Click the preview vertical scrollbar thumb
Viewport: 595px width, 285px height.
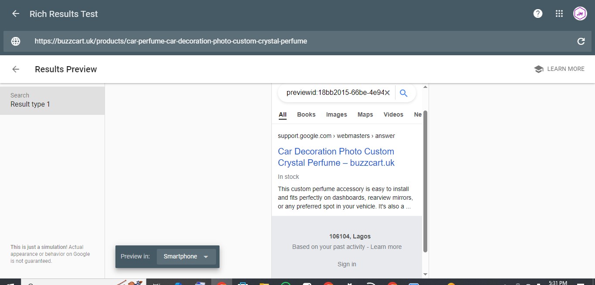[425, 181]
